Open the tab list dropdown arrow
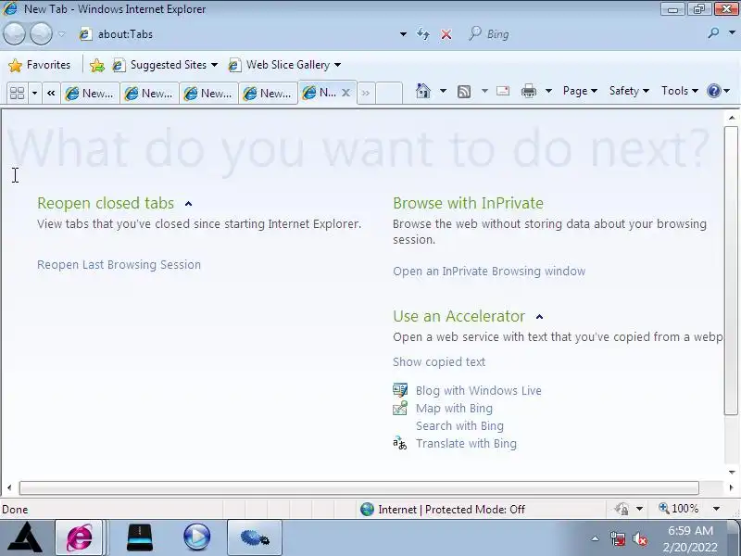The width and height of the screenshot is (741, 556). pyautogui.click(x=34, y=93)
